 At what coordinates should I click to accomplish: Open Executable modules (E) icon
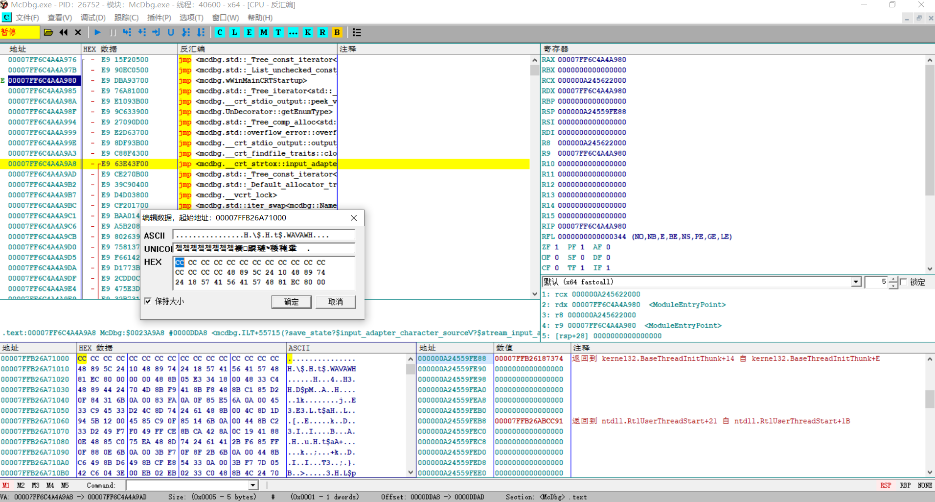click(x=249, y=32)
